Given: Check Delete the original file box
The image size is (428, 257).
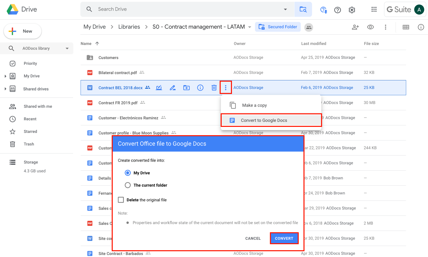Looking at the screenshot, I should tap(121, 200).
